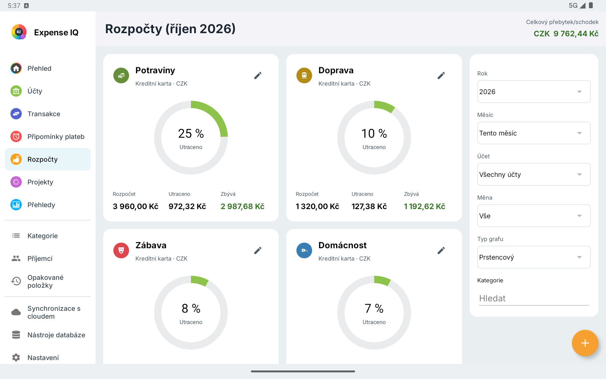The height and width of the screenshot is (379, 606).
Task: Open Přehledy menu item
Action: [48, 205]
